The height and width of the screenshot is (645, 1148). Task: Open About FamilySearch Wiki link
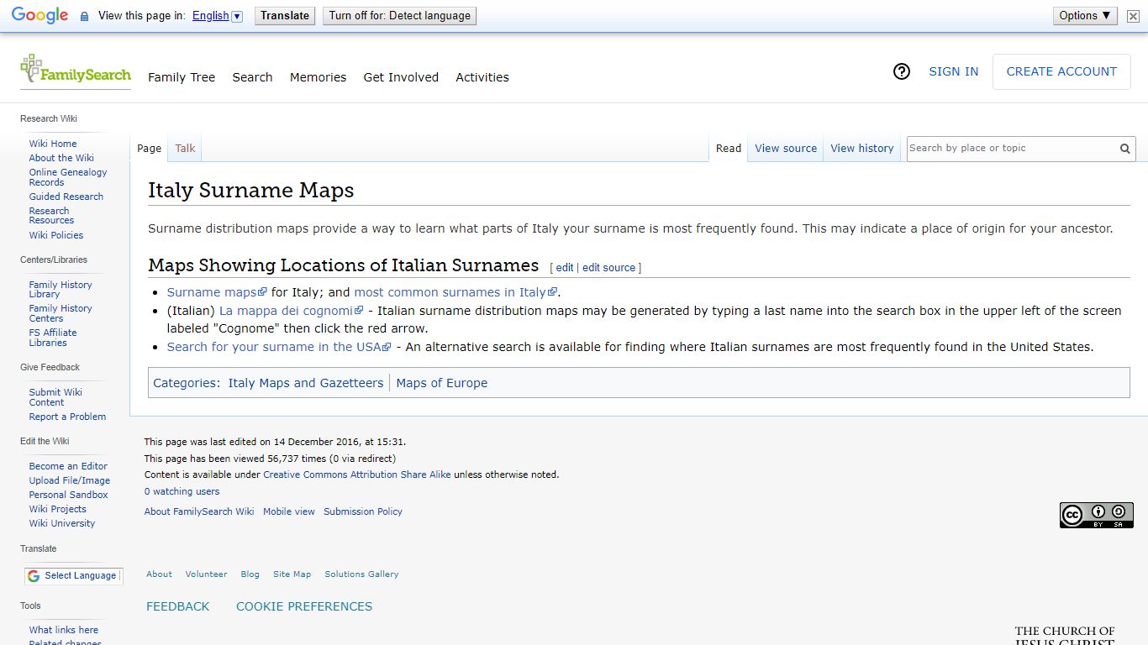click(x=199, y=511)
